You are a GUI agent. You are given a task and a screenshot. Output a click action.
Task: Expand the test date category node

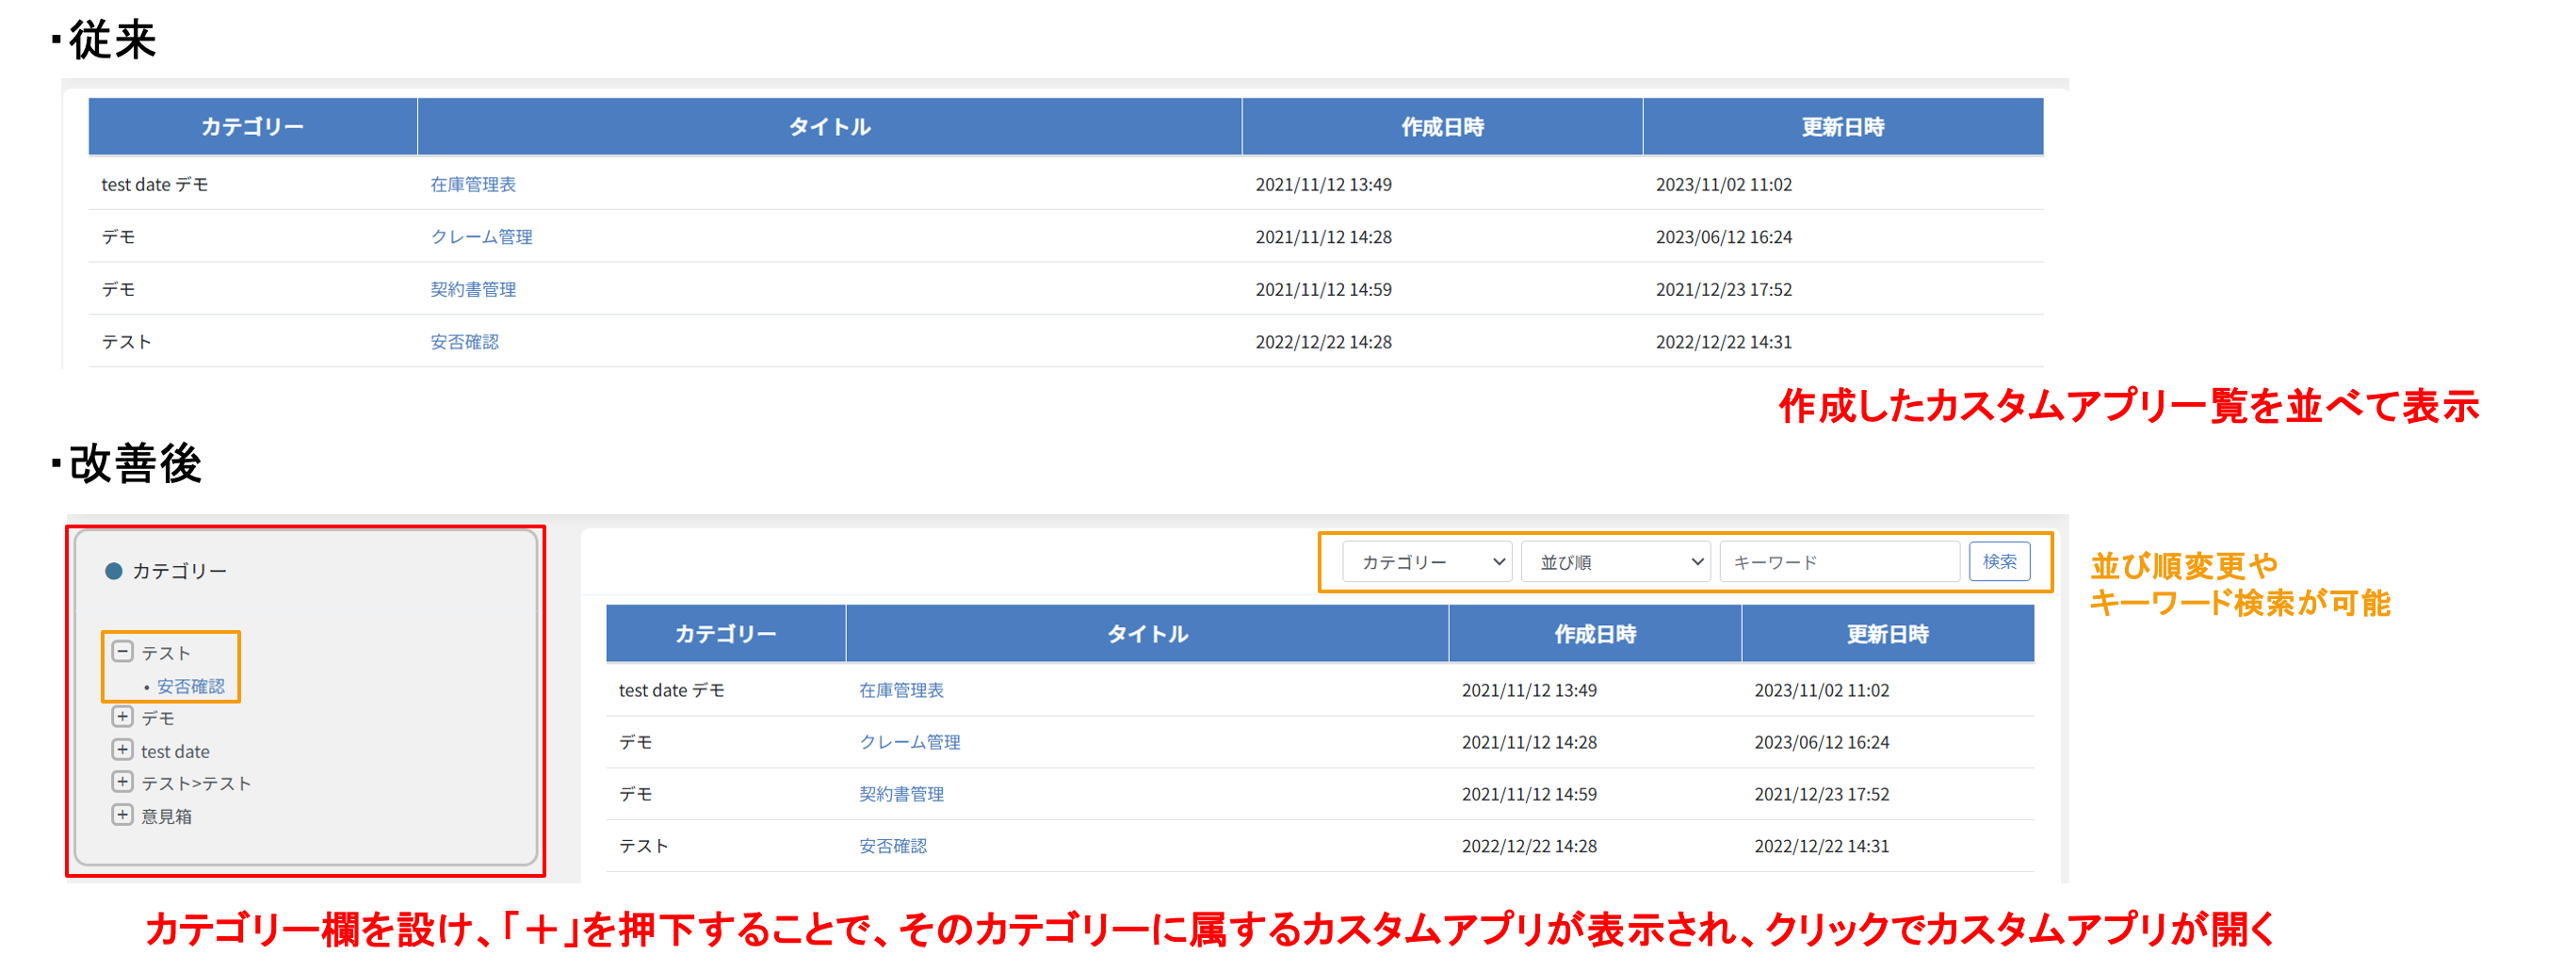coord(122,749)
